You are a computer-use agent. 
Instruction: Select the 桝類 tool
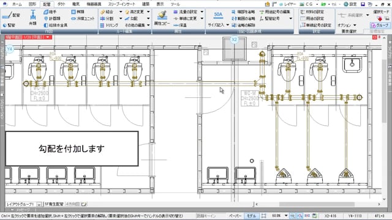78,12
